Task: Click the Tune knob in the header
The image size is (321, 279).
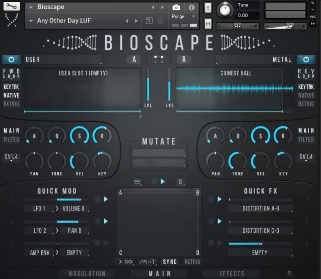Action: click(225, 10)
